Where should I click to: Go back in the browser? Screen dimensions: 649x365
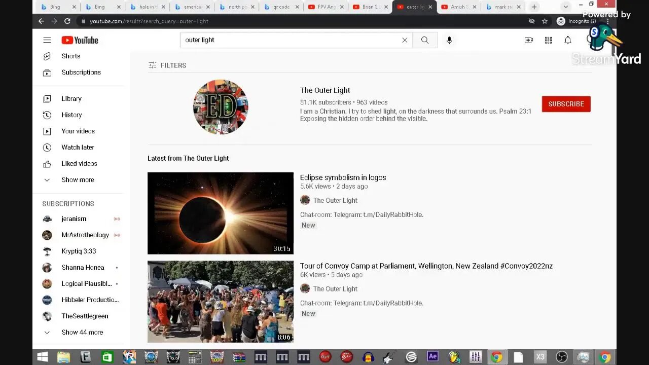pyautogui.click(x=42, y=21)
